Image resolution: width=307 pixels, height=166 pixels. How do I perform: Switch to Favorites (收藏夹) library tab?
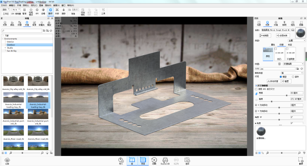point(42,23)
